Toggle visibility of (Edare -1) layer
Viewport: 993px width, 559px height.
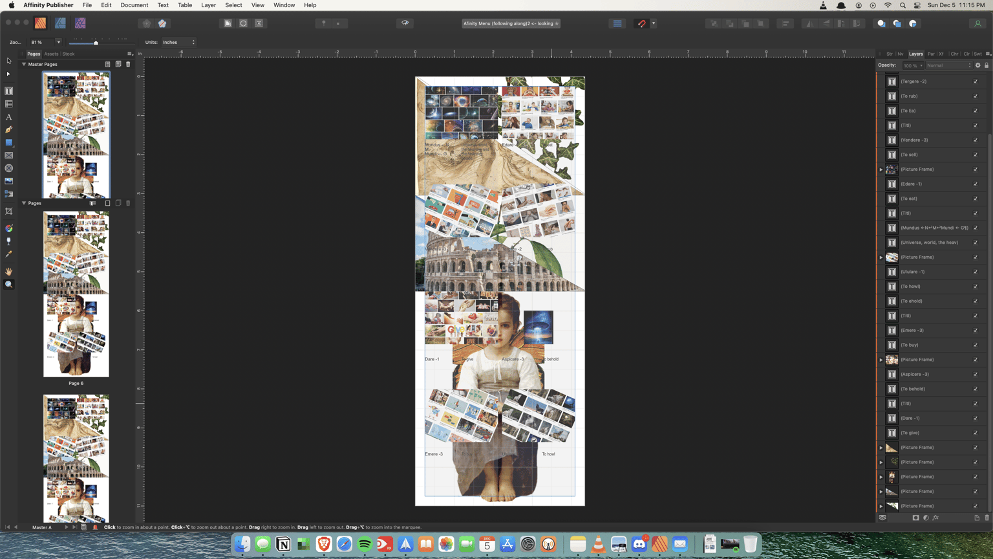[976, 184]
